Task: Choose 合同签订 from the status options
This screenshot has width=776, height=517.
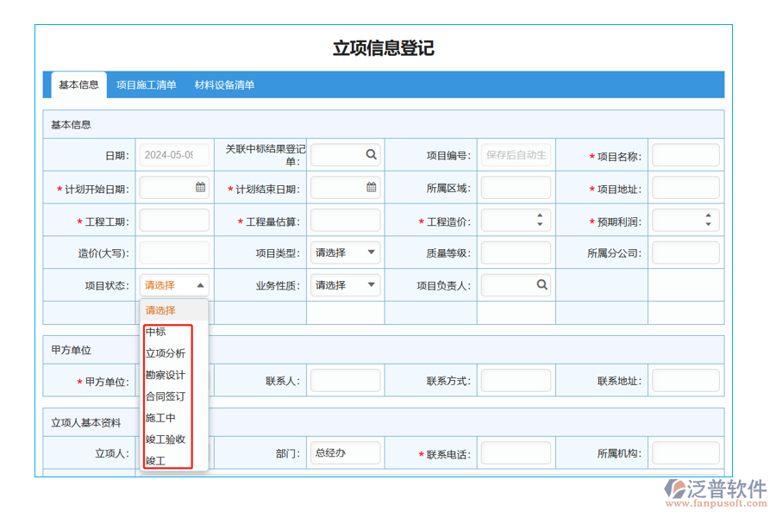Action: click(165, 396)
